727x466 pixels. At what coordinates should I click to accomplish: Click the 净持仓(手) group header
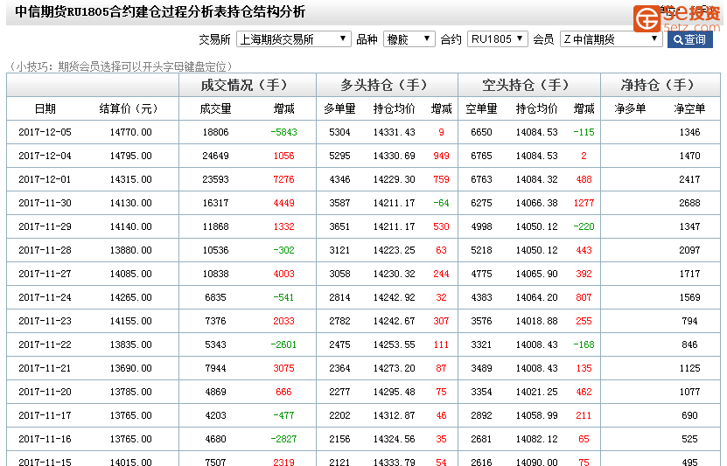(x=659, y=85)
